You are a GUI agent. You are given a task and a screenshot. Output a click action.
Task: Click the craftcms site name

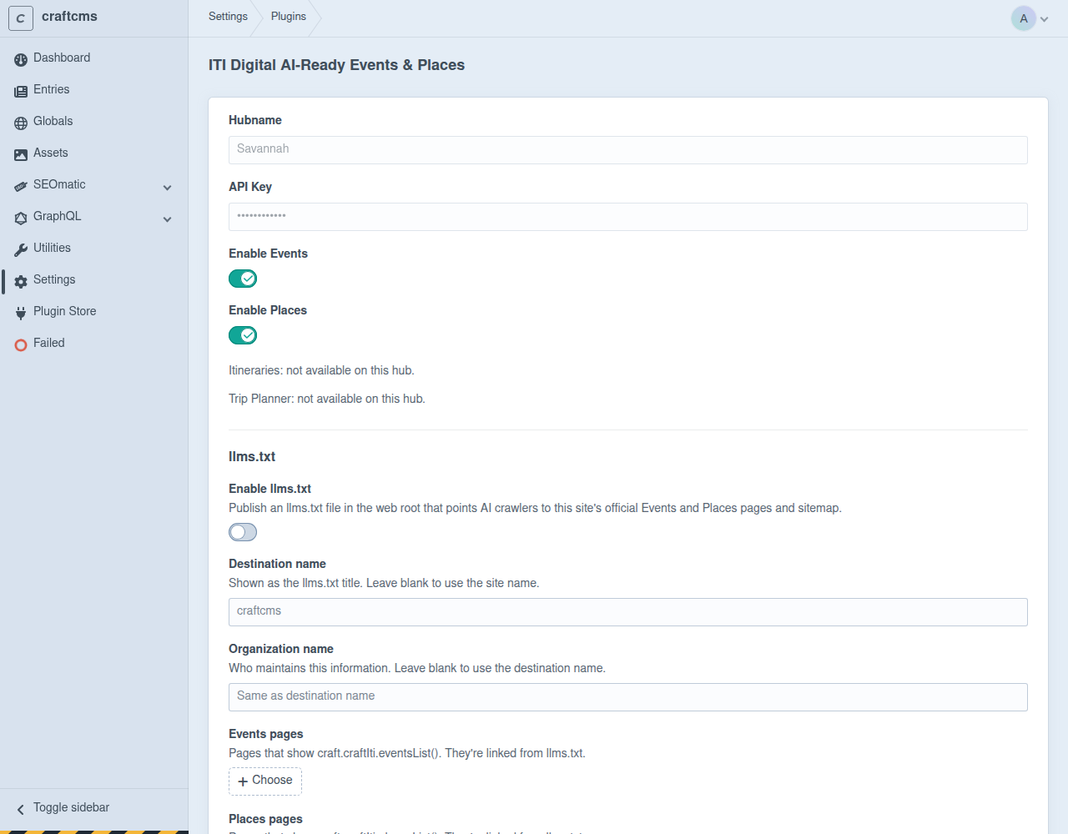coord(69,16)
